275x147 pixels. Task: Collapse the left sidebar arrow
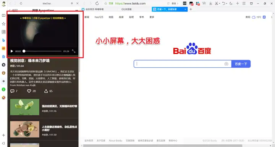coord(3,143)
